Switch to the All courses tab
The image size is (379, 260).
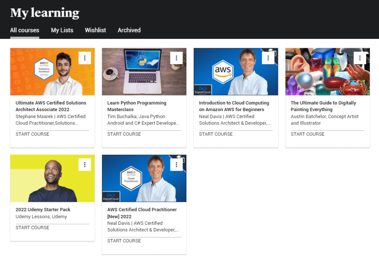click(x=24, y=30)
